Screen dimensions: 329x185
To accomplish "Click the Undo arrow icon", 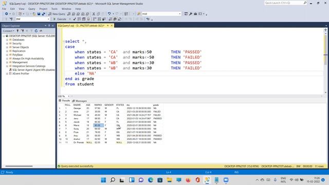I will click(x=109, y=14).
